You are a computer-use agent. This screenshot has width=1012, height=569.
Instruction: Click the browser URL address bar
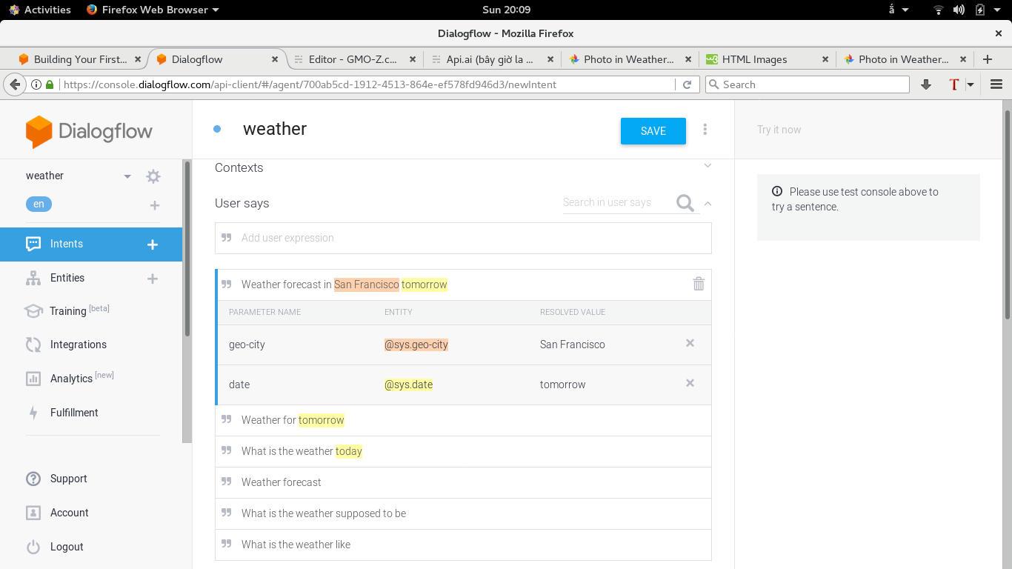click(367, 84)
